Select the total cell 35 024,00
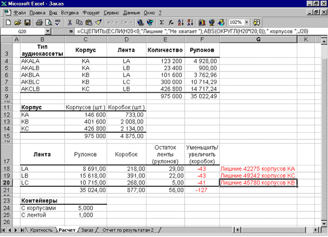The width and height of the screenshot is (328, 237). click(x=86, y=190)
